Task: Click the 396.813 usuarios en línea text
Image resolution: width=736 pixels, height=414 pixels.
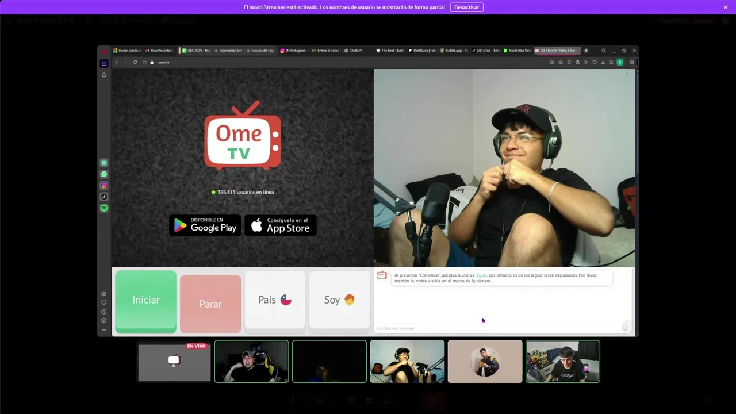Action: click(246, 192)
